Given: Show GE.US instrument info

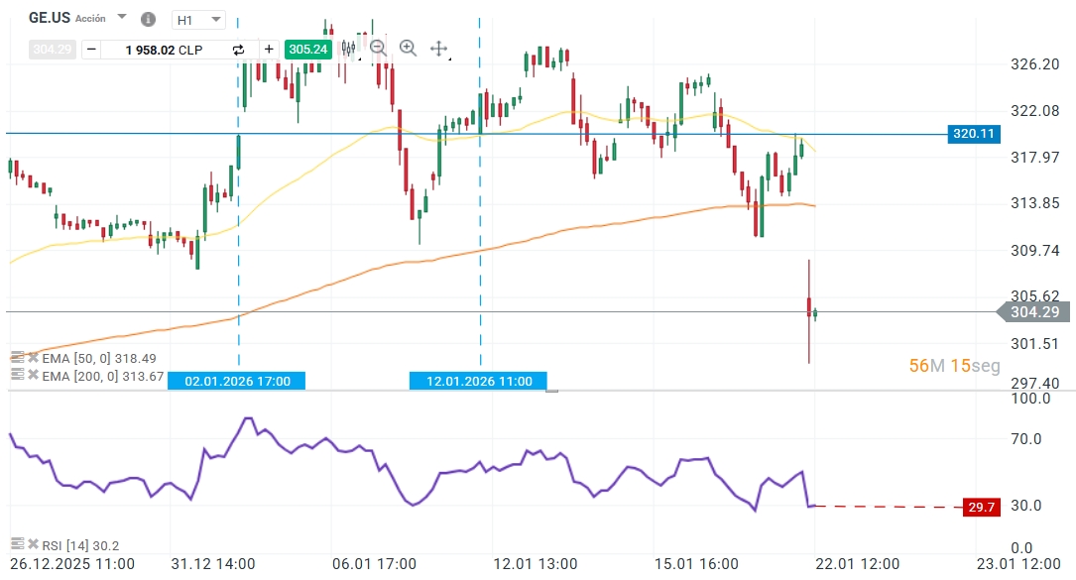Looking at the screenshot, I should (148, 19).
